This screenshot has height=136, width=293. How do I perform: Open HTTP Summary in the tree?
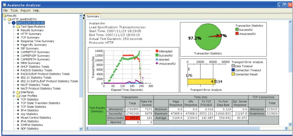tap(31, 34)
